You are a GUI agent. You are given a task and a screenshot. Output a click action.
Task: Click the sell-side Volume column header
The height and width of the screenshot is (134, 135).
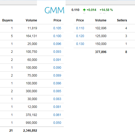point(101,20)
